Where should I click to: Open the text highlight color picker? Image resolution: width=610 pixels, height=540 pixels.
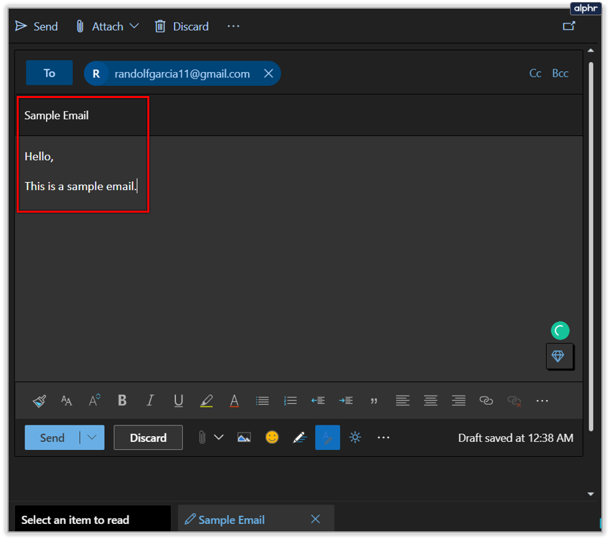click(x=206, y=401)
